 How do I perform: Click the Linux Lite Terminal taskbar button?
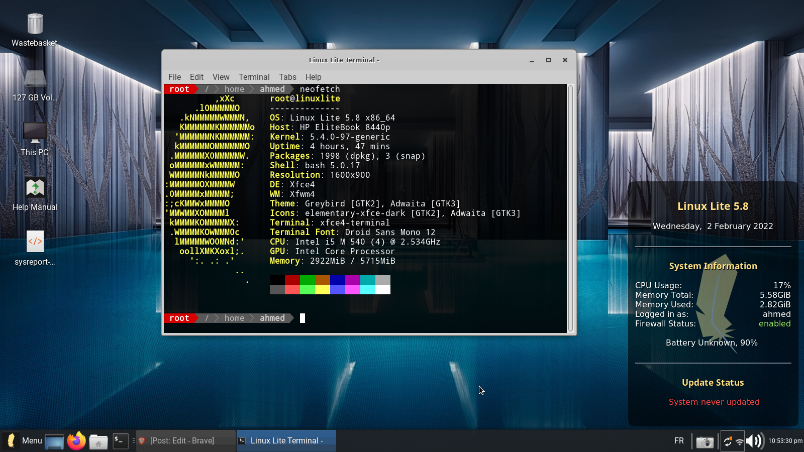coord(286,440)
